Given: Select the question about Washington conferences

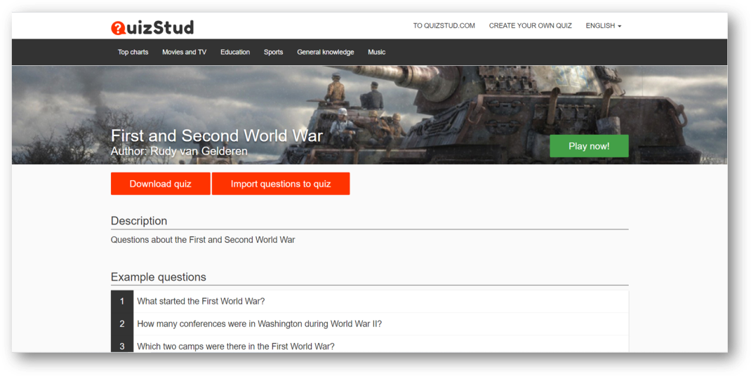Looking at the screenshot, I should click(259, 324).
